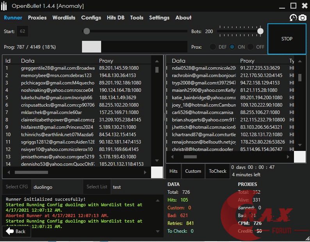Click the right arrow on the left list's horizontal scrollbar
The image size is (310, 242).
(x=144, y=172)
